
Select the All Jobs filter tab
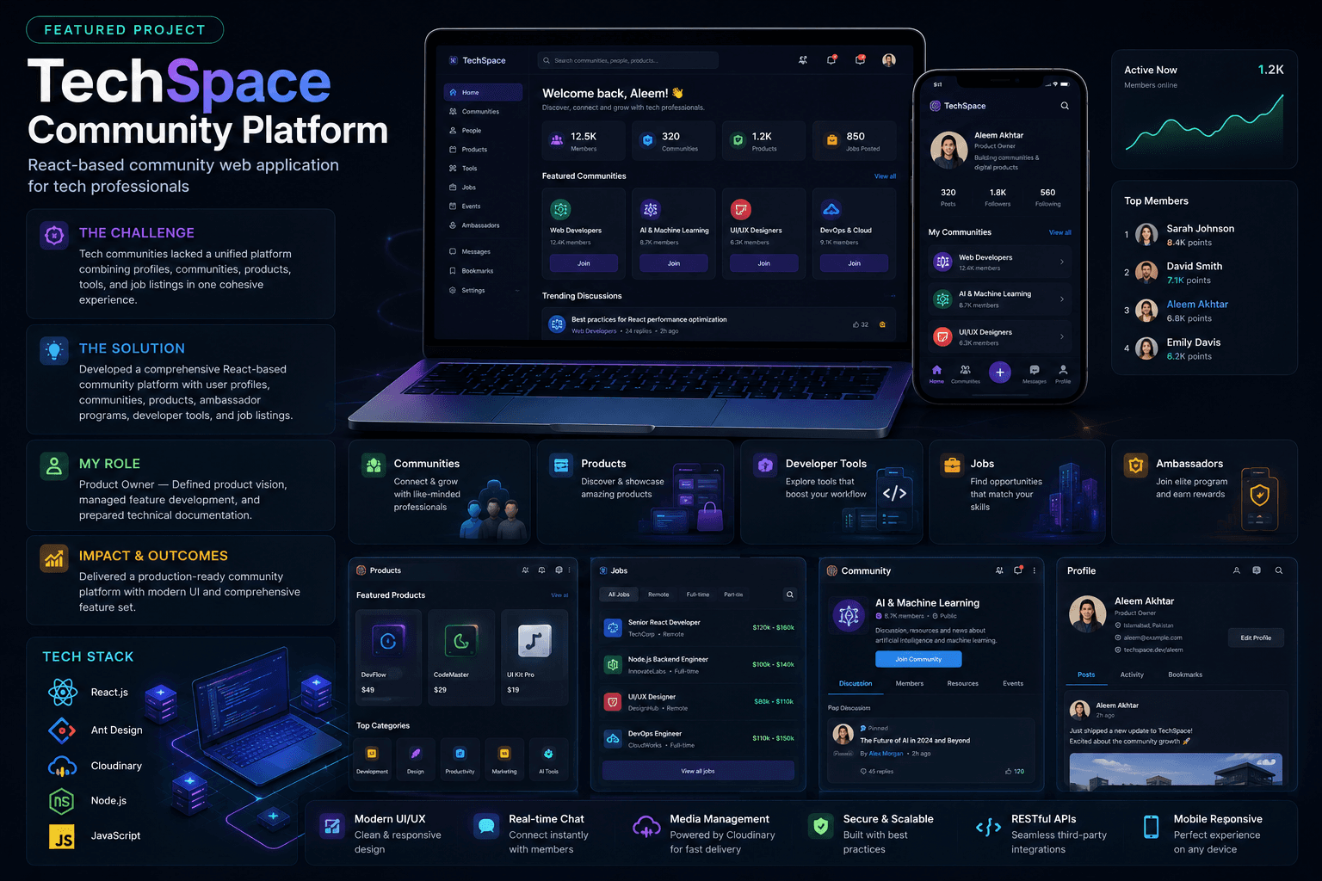tap(619, 595)
